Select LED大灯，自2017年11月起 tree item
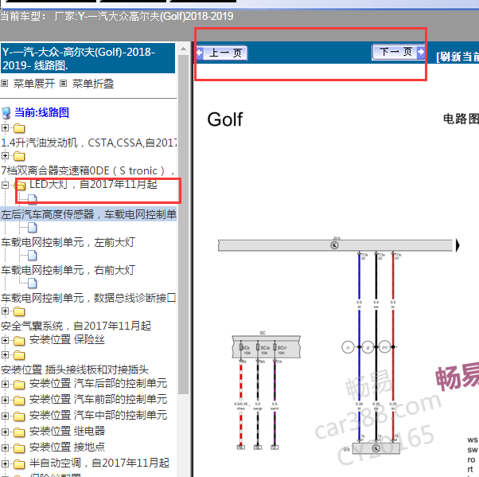The height and width of the screenshot is (477, 479). click(93, 185)
